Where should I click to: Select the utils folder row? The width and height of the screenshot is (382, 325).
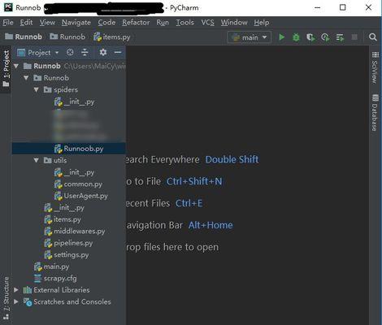point(69,160)
